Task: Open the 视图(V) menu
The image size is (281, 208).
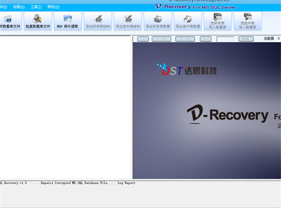Action: (x=19, y=7)
